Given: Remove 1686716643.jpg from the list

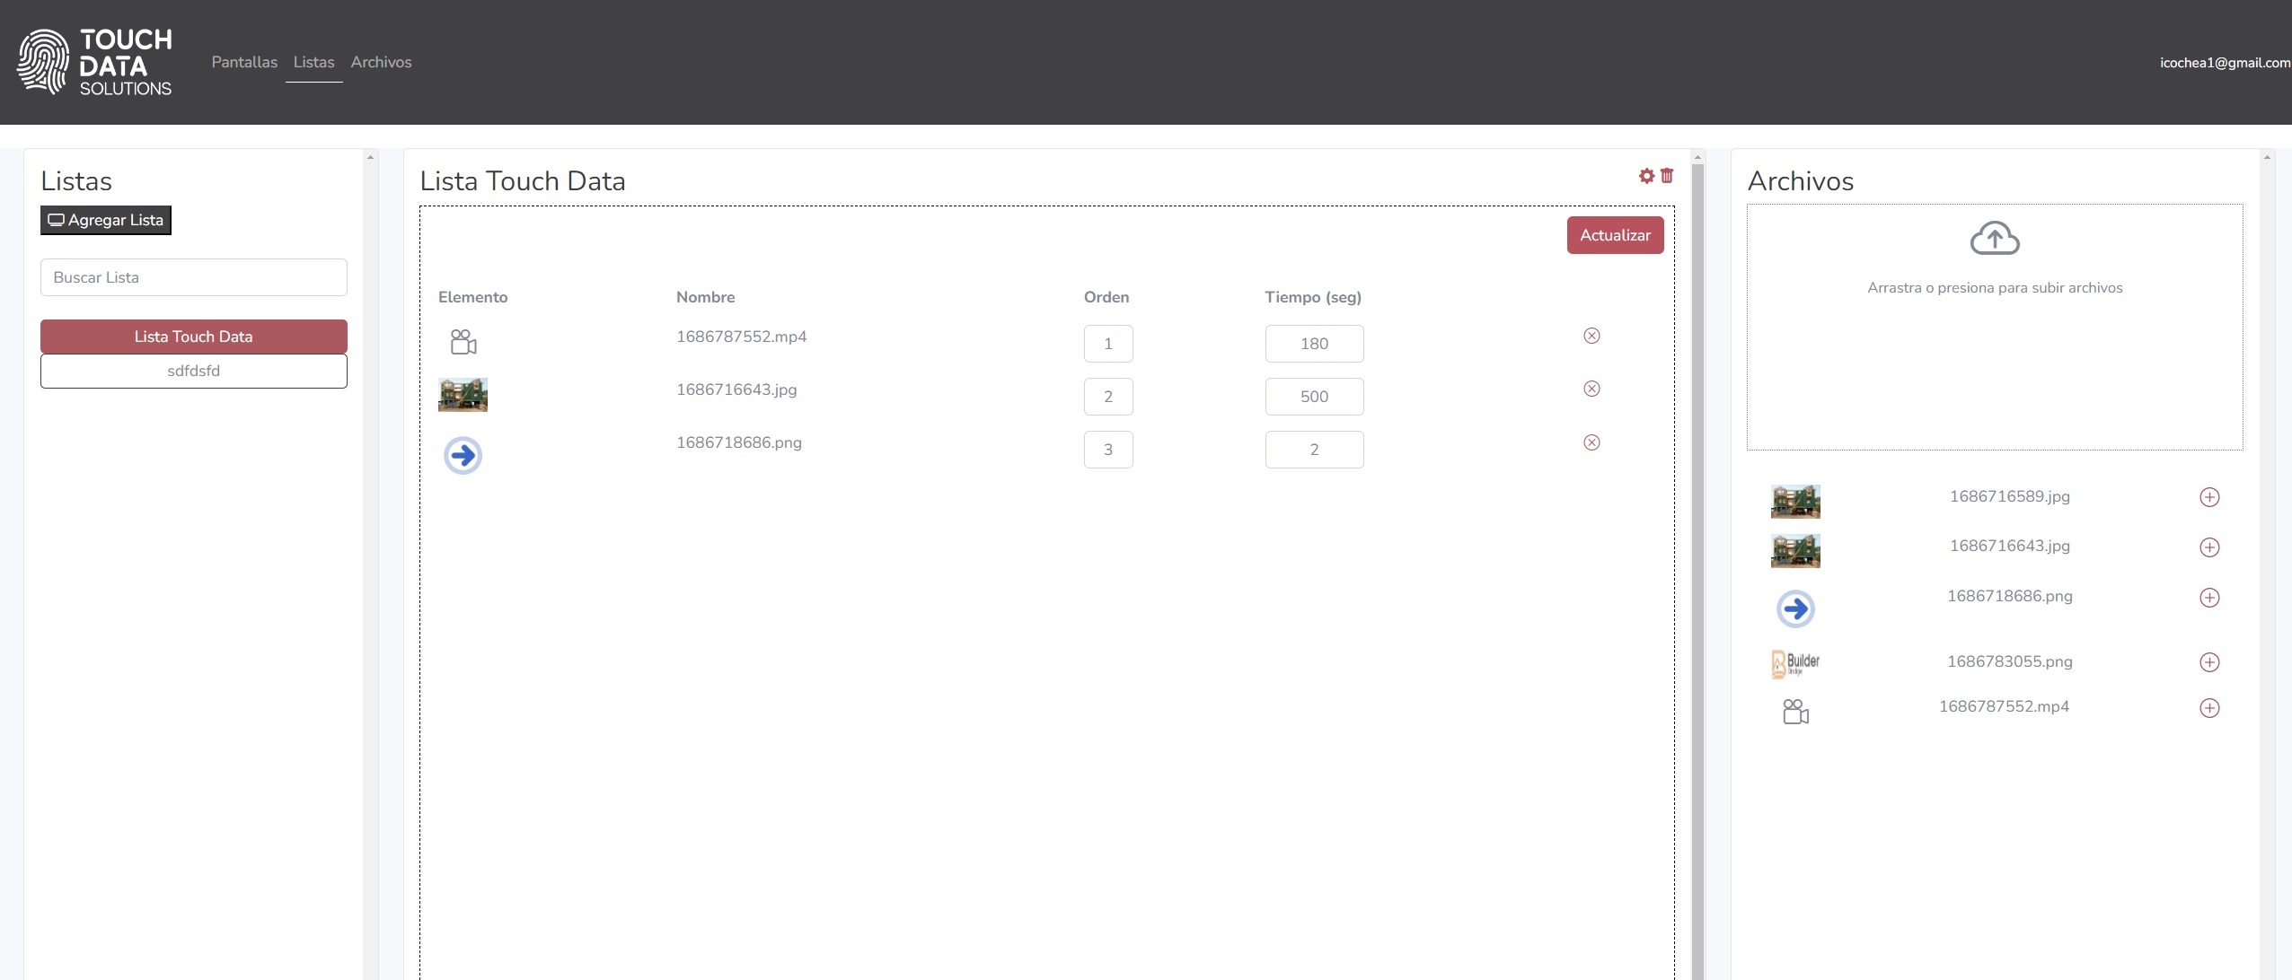Looking at the screenshot, I should coord(1591,389).
